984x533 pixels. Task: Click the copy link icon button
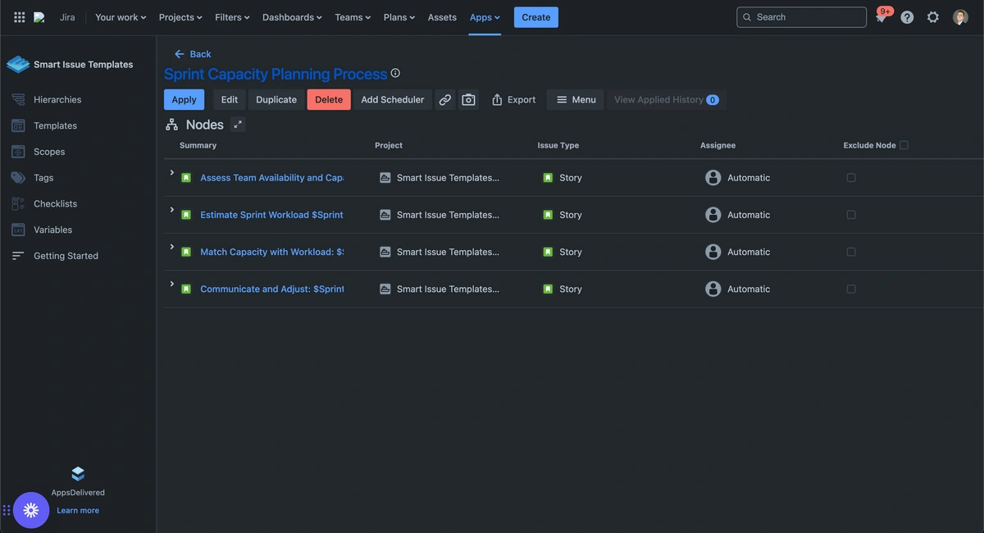pyautogui.click(x=444, y=100)
